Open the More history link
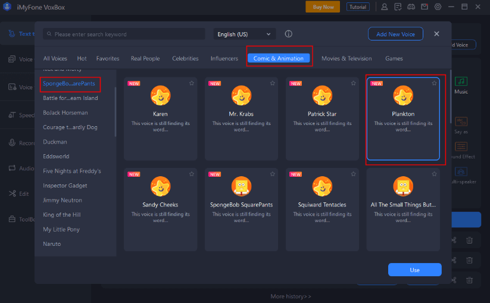 (x=291, y=296)
